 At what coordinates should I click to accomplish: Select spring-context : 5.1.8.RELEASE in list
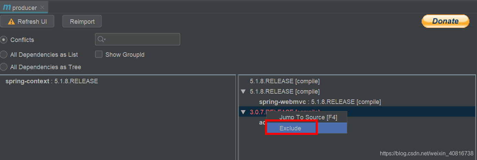tap(52, 81)
